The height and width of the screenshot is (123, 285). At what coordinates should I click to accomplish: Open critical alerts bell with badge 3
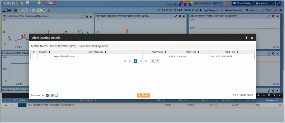point(180,4)
